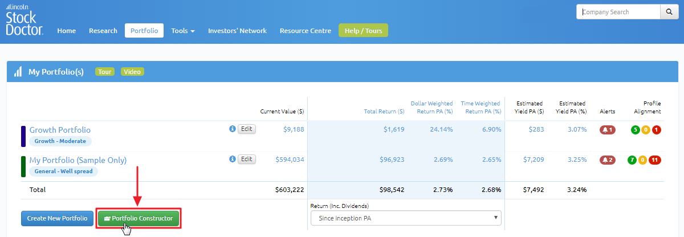This screenshot has width=684, height=237.
Task: Click time weighted return 6.90%
Action: 491,129
